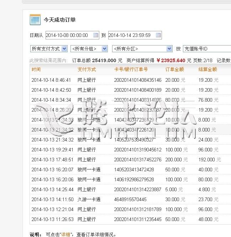The width and height of the screenshot is (231, 237).
Task: Open the 充值账号ID search-by dropdown
Action: 207,49
